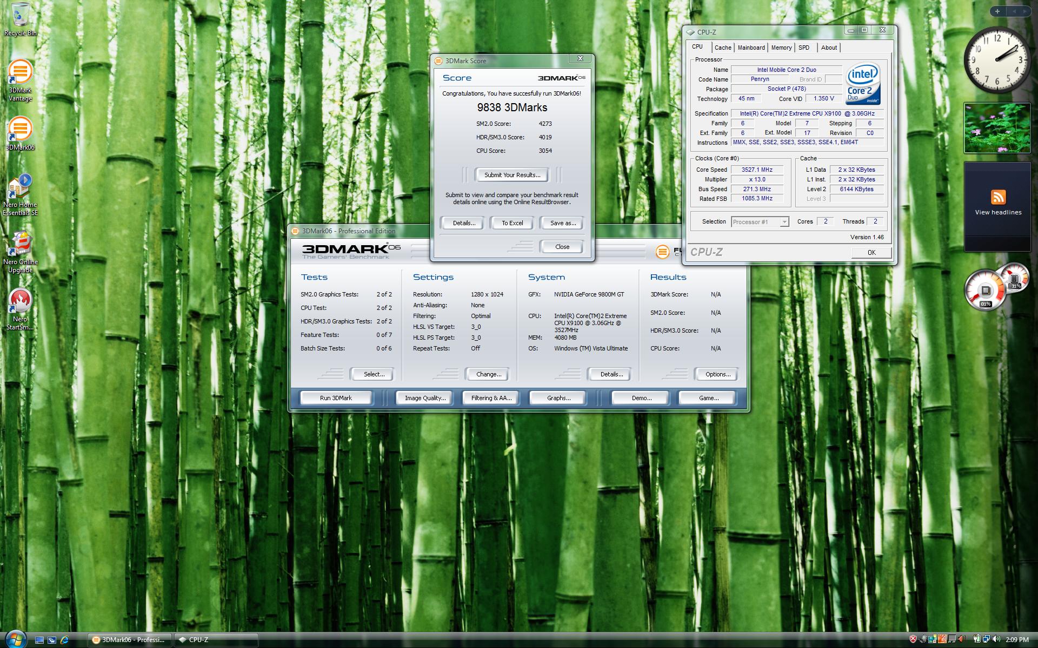Click Save as button in Score window
Image resolution: width=1038 pixels, height=648 pixels.
click(x=562, y=223)
